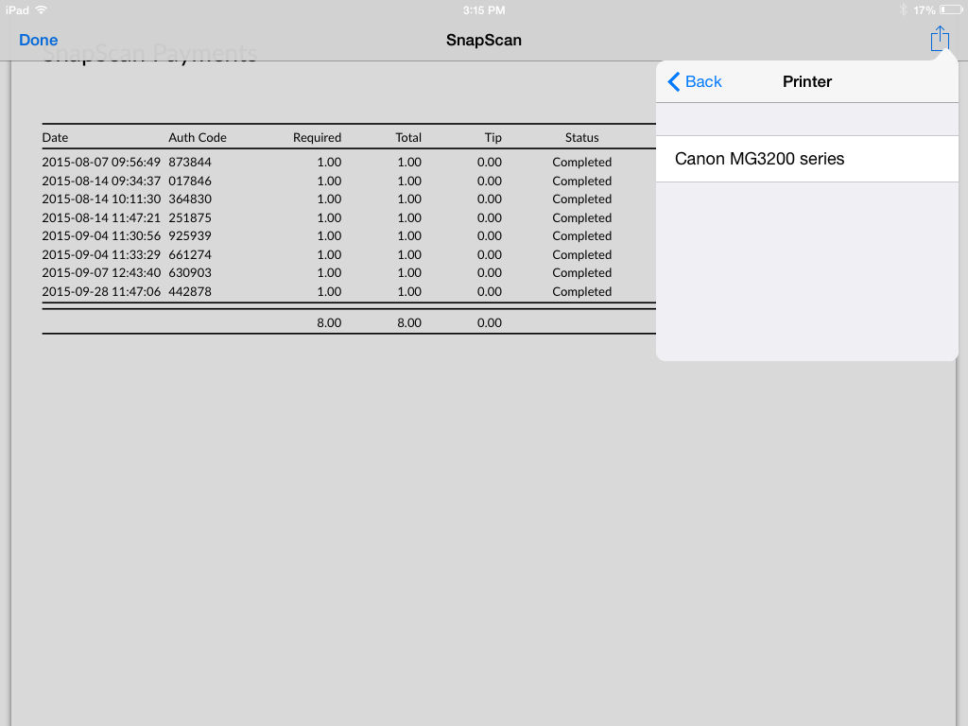Select the Canon MG3200 series printer
Screen dimensions: 968x726
[x=807, y=159]
